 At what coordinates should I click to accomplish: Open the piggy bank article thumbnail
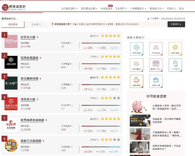point(140,107)
